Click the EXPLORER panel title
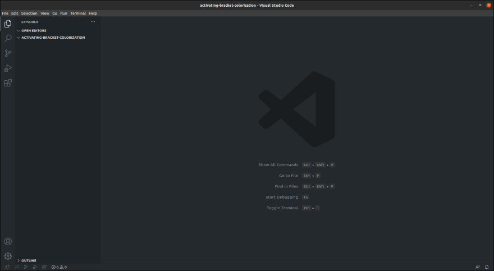The height and width of the screenshot is (271, 494). click(30, 22)
